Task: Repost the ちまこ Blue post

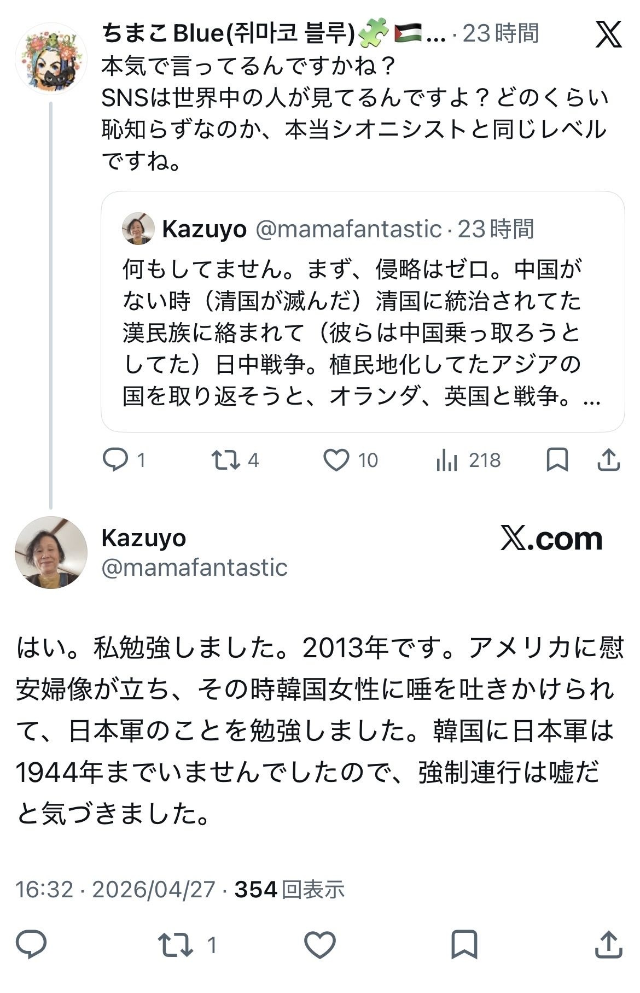Action: (x=226, y=460)
